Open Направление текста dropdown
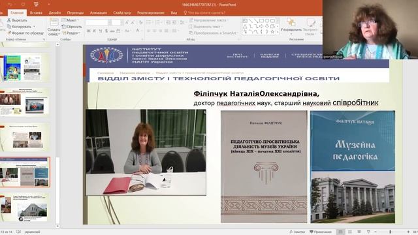418x235 pixels. 209,20
